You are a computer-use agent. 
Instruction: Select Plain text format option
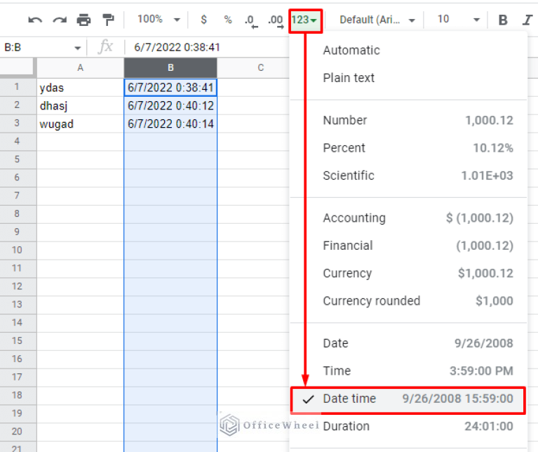pyautogui.click(x=349, y=78)
